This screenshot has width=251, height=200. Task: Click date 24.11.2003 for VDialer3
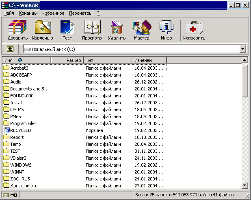[x=149, y=158]
